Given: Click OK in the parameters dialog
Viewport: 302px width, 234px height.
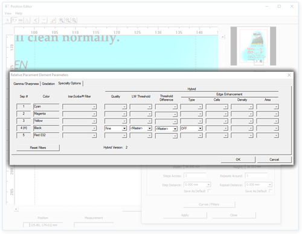Looking at the screenshot, I should pyautogui.click(x=238, y=159).
